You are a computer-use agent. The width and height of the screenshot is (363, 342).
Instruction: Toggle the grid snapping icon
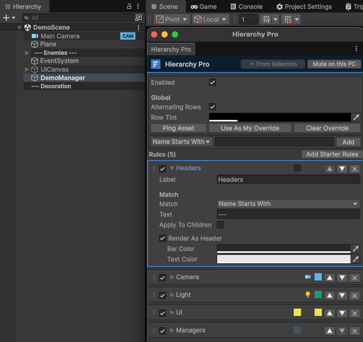pos(266,19)
